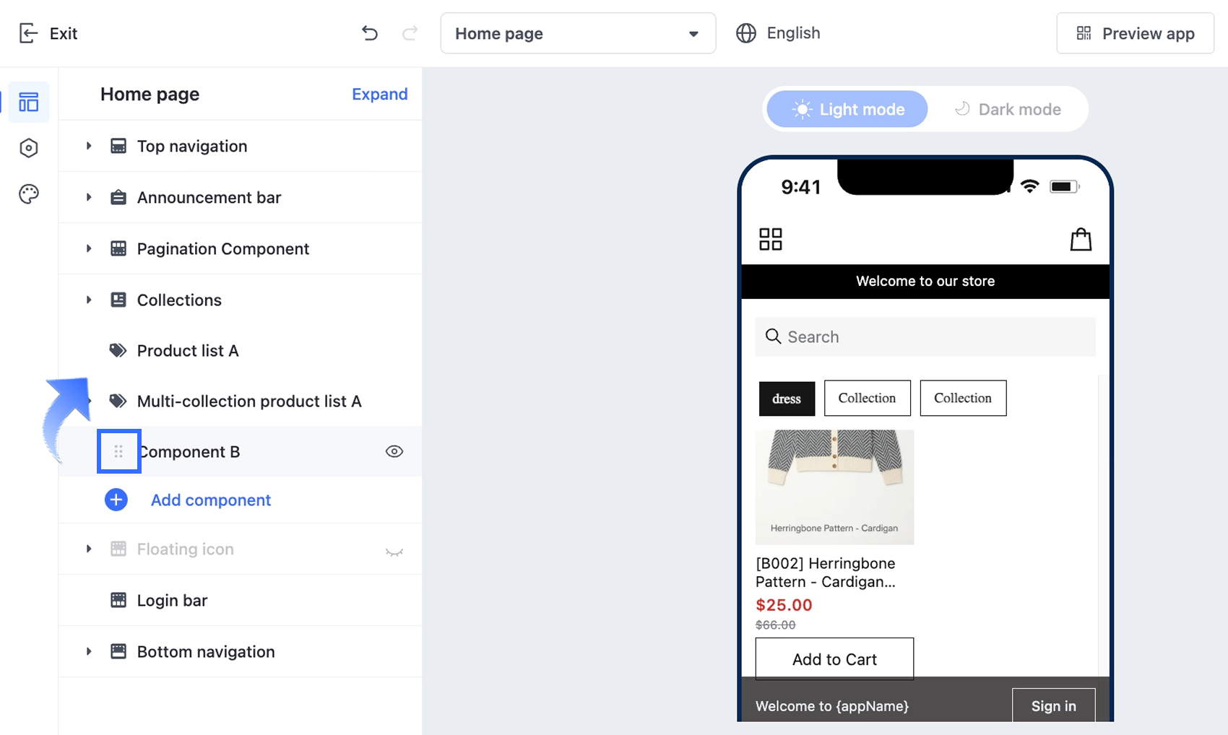This screenshot has height=735, width=1228.
Task: Open the layout panel sidebar icon
Action: pyautogui.click(x=29, y=103)
